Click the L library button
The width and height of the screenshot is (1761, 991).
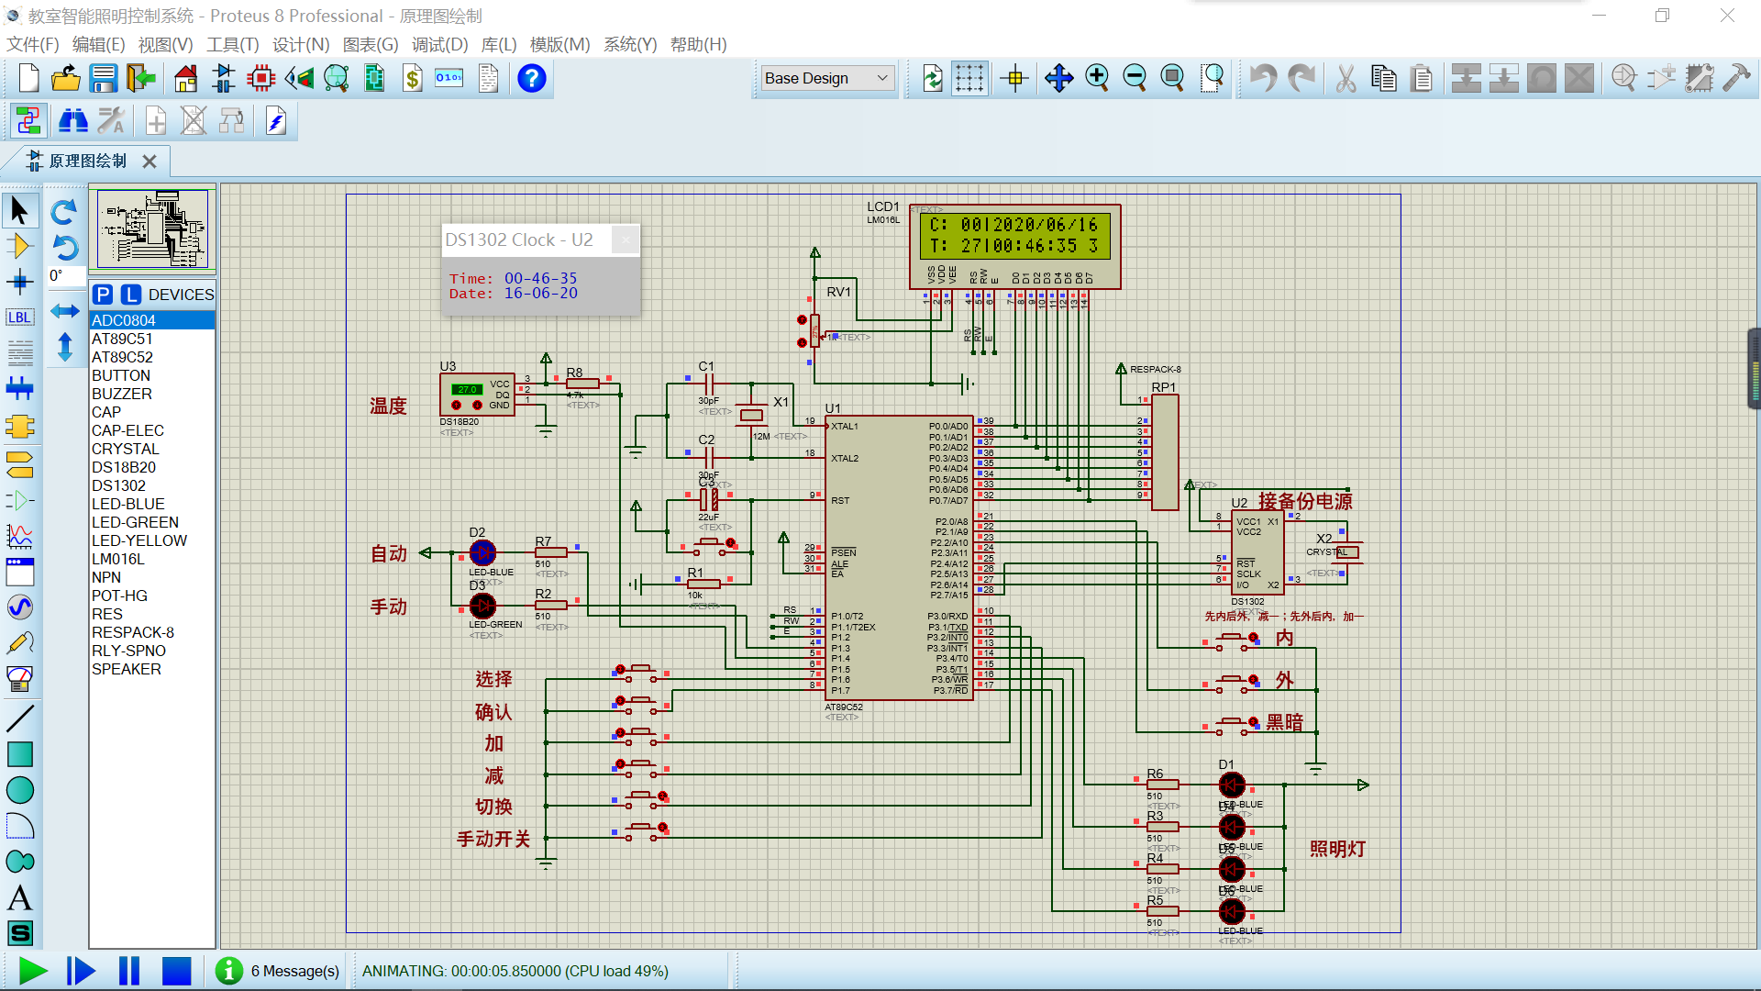pyautogui.click(x=131, y=295)
